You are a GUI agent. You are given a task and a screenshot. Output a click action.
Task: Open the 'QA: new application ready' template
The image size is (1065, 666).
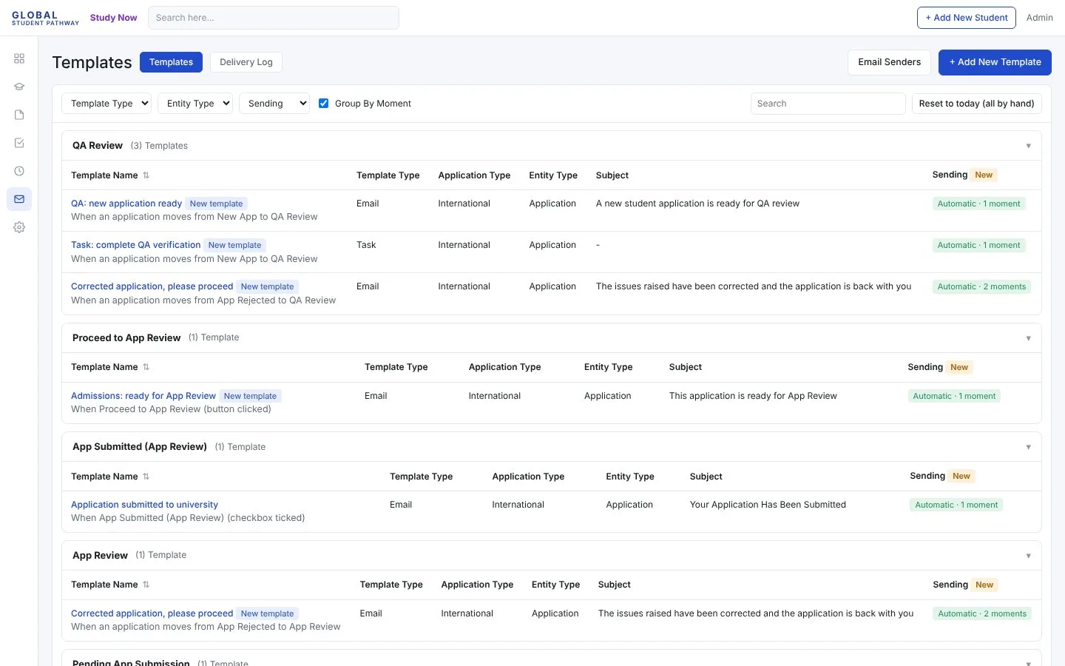(x=126, y=203)
